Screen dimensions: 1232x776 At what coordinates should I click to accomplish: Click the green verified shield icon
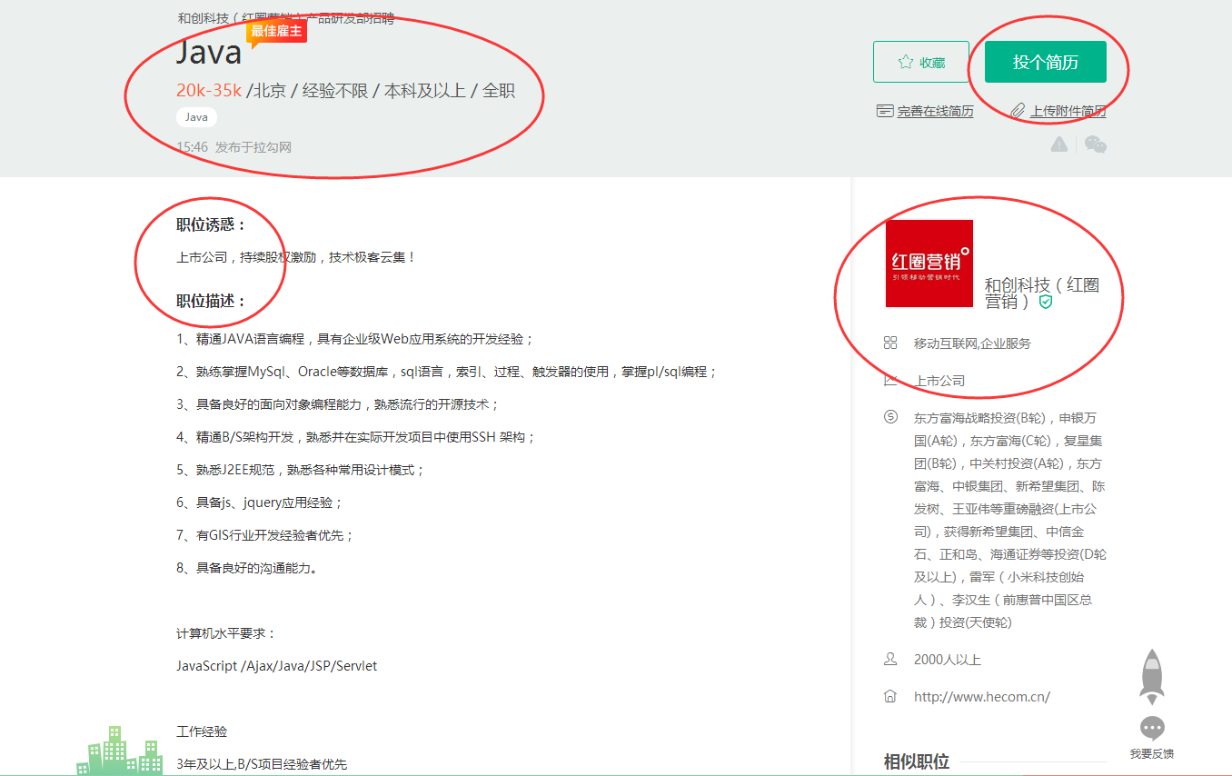click(x=1046, y=302)
